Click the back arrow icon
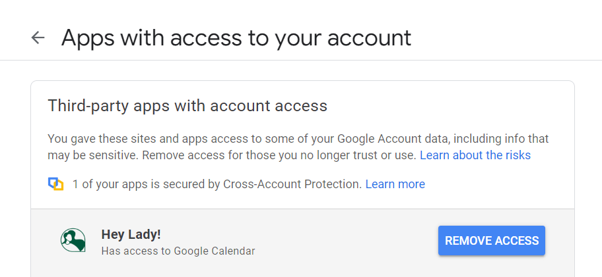This screenshot has width=602, height=277. pos(38,38)
